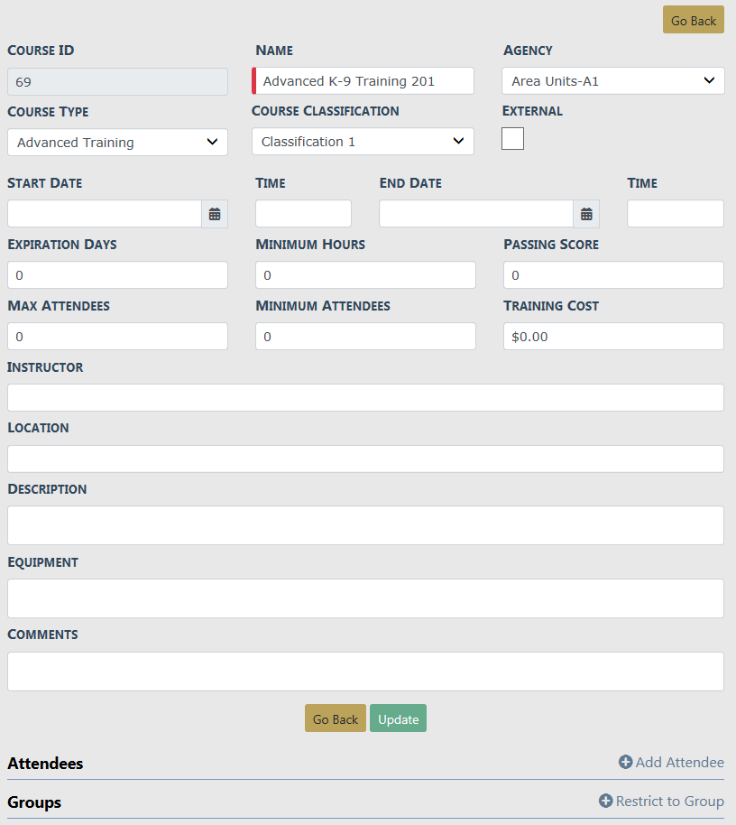The height and width of the screenshot is (825, 736).
Task: Open the Course Type dropdown
Action: 117,143
